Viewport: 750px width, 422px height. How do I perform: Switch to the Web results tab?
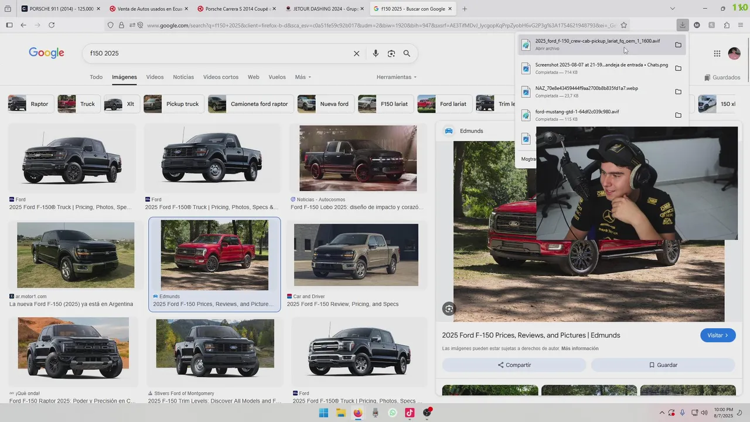(253, 77)
